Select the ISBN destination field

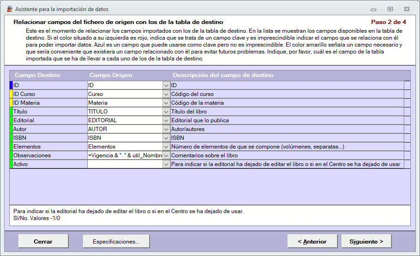[50, 138]
